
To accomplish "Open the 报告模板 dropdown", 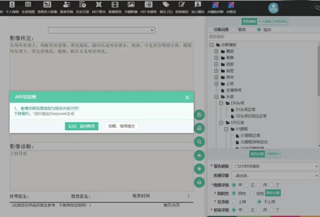I will (x=275, y=166).
